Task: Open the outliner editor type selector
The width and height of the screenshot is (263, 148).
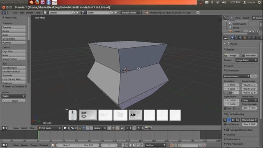Action: 226,18
